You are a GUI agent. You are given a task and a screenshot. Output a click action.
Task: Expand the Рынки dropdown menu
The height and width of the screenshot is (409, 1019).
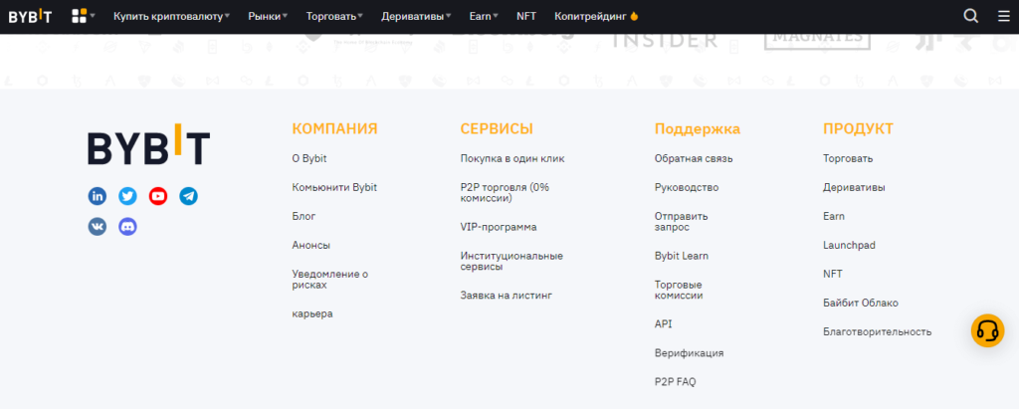pyautogui.click(x=268, y=17)
